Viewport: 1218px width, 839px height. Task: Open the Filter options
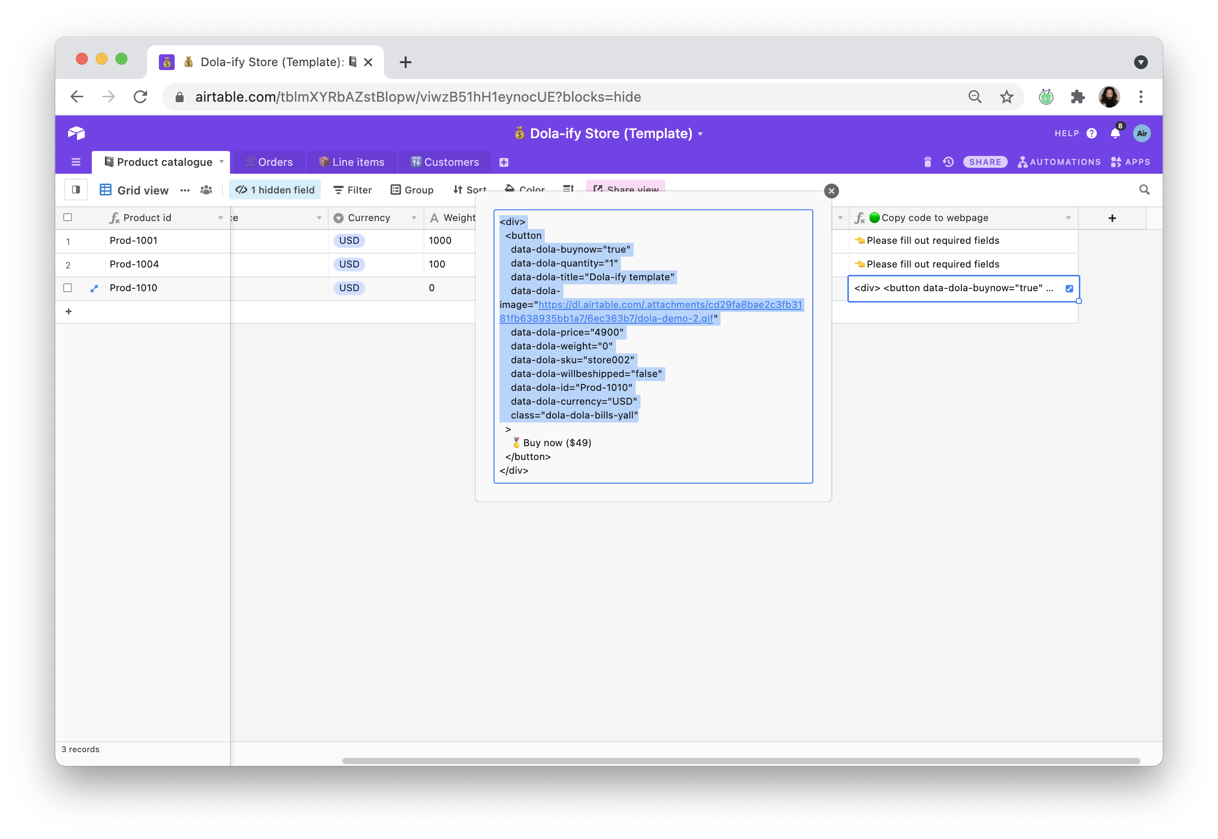pyautogui.click(x=352, y=190)
